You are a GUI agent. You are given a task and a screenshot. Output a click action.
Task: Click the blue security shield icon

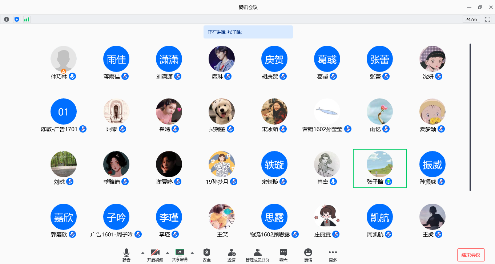tap(16, 19)
